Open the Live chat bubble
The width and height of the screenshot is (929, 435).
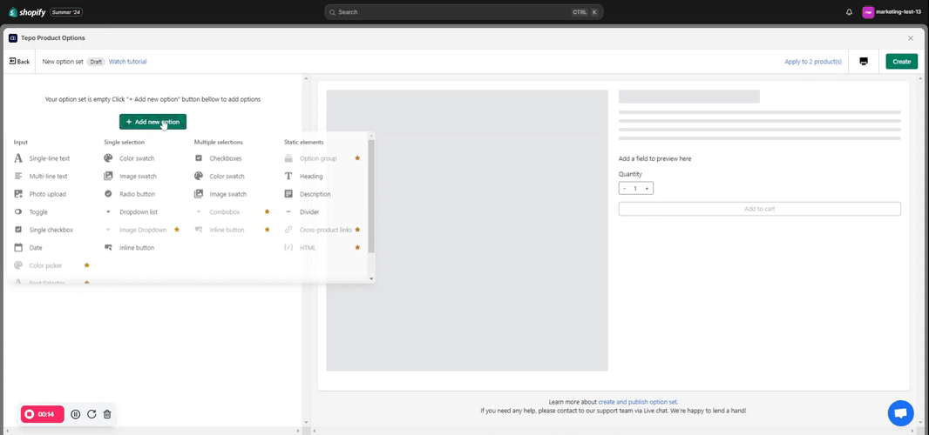click(900, 413)
